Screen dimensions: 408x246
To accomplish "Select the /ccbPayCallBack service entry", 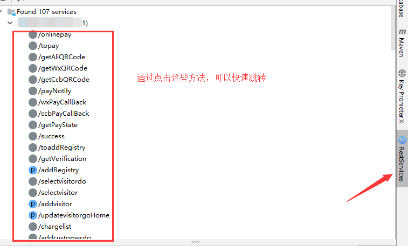I will coord(64,114).
